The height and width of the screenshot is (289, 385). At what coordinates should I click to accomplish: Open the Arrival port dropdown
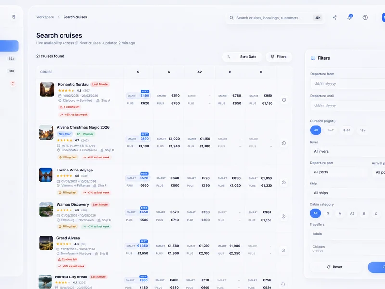[x=379, y=172]
